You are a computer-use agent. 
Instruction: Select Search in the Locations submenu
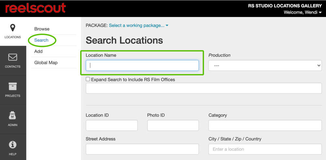point(41,40)
